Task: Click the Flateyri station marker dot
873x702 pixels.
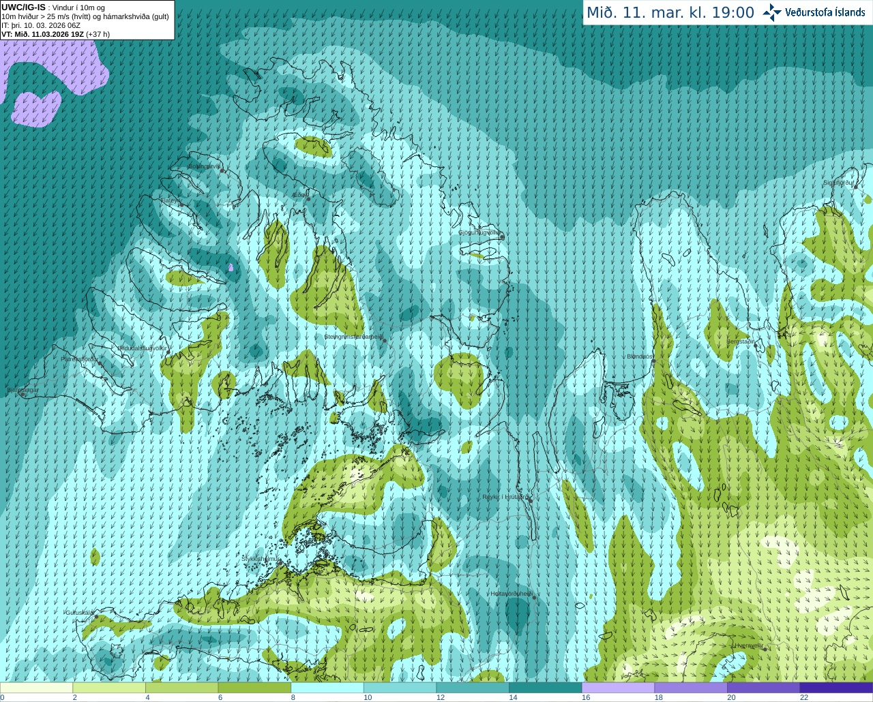Action: click(x=181, y=204)
